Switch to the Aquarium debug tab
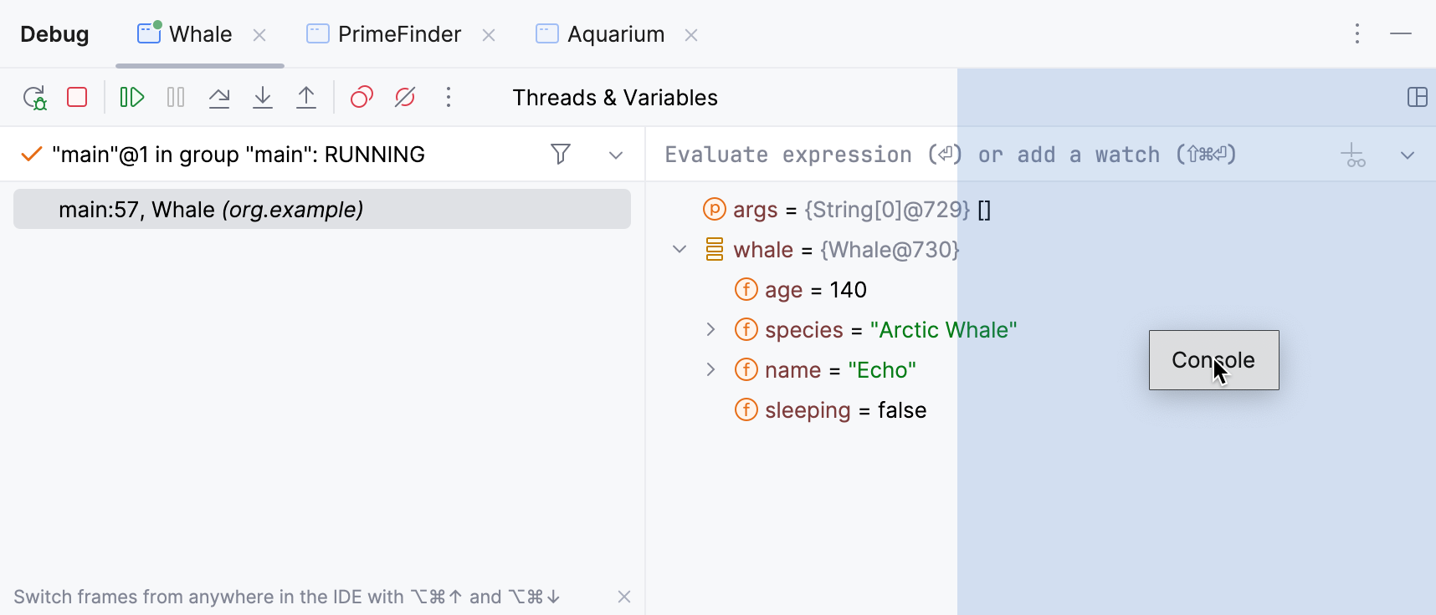 (615, 34)
